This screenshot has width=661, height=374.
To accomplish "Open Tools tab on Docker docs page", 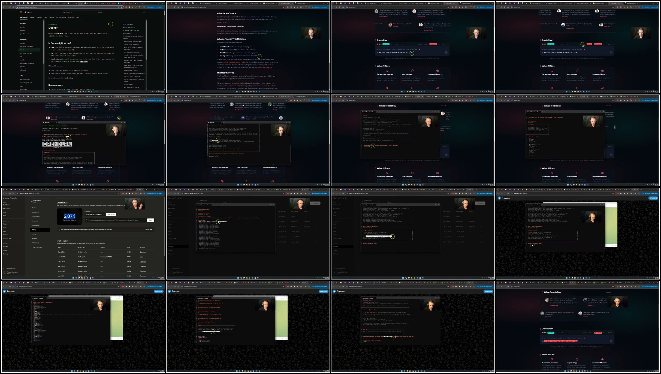I will 46,17.
